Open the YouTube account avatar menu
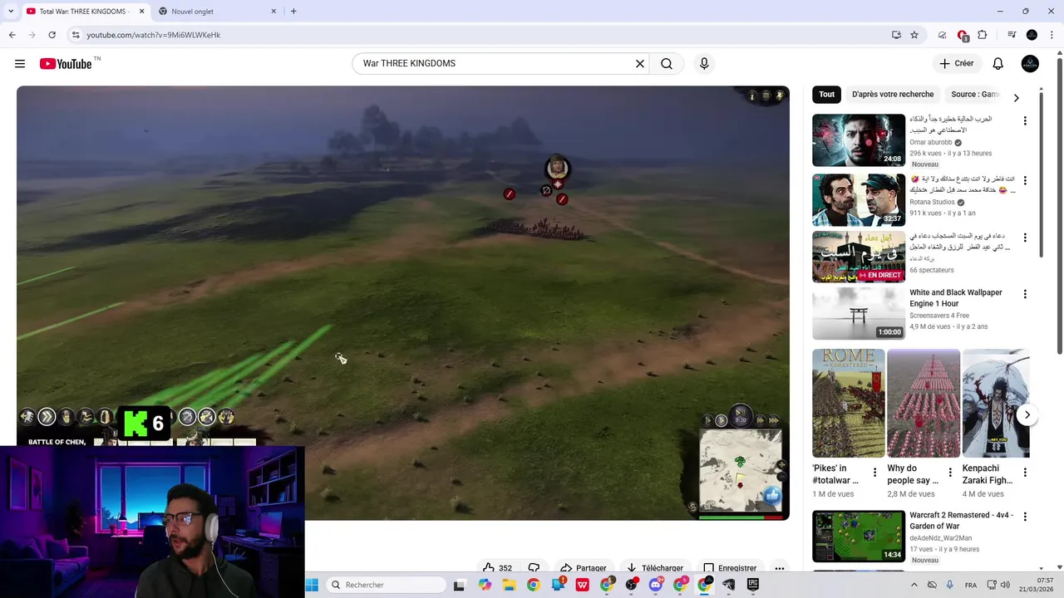Viewport: 1064px width, 598px height. (x=1030, y=64)
